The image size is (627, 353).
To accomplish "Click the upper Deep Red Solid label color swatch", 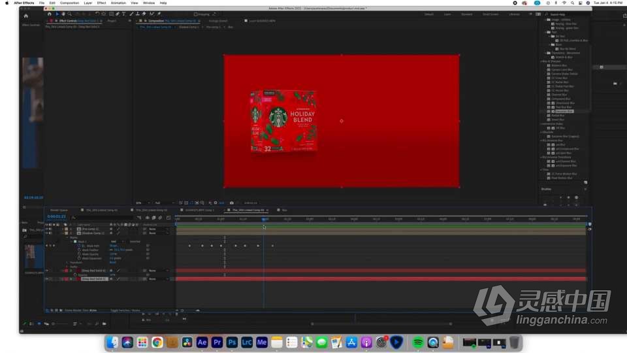I will (x=67, y=271).
